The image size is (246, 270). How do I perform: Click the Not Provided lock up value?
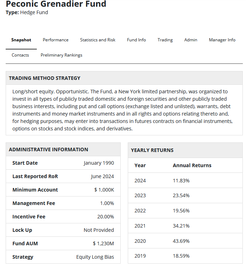[99, 230]
